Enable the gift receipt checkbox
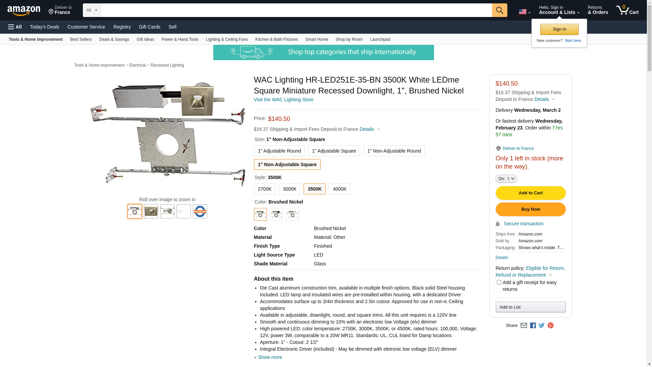652x367 pixels. 499,282
